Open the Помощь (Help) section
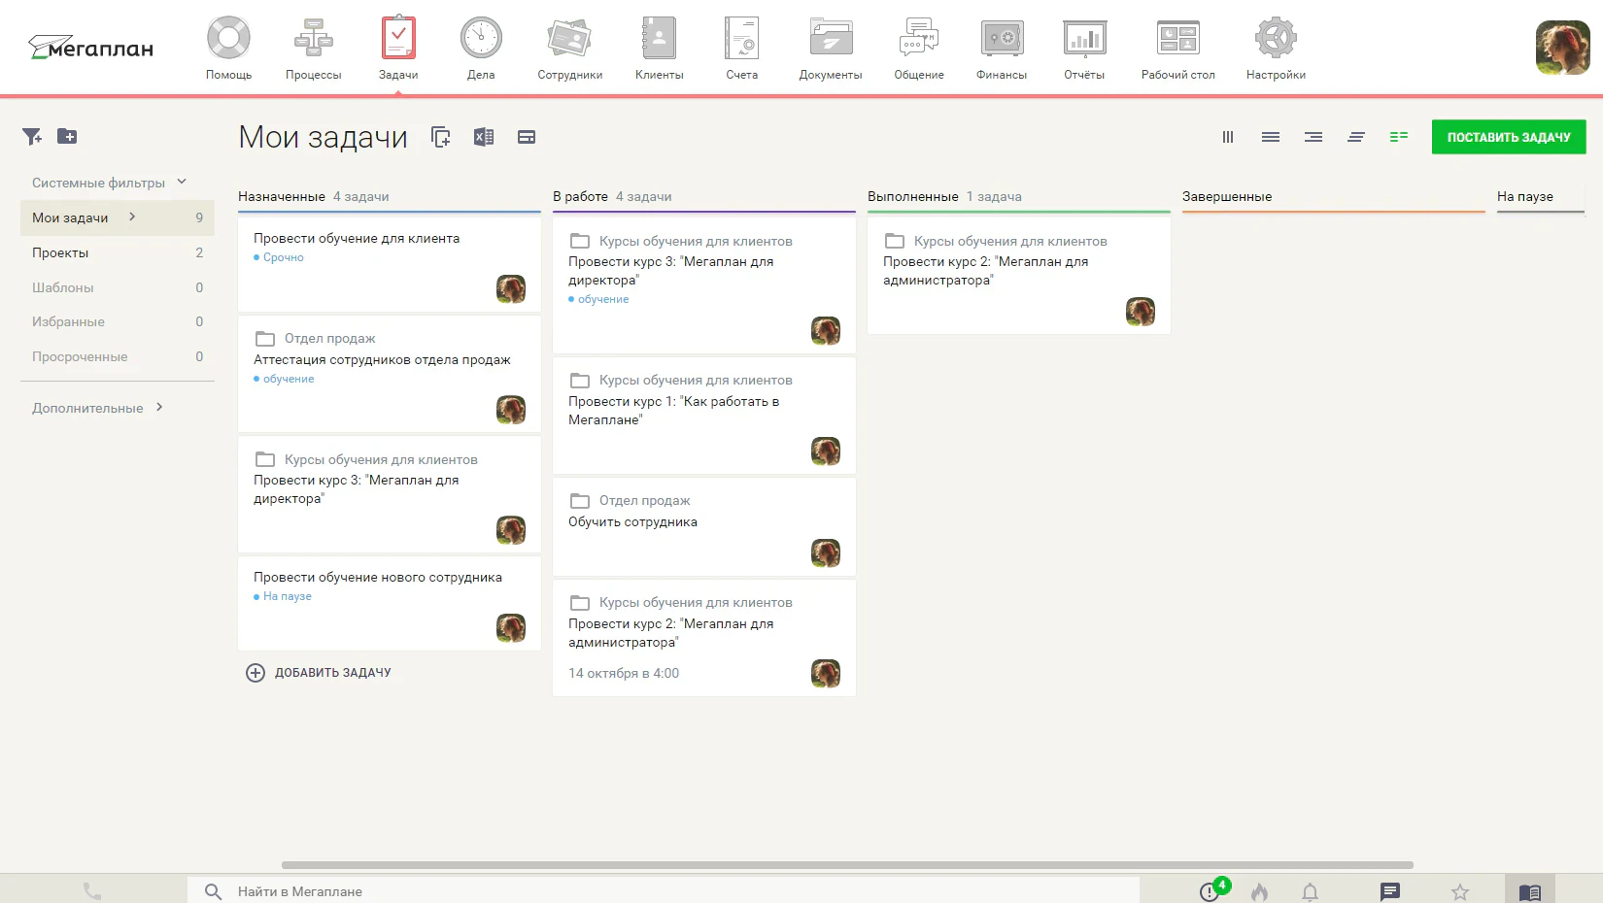This screenshot has width=1603, height=903. [228, 48]
